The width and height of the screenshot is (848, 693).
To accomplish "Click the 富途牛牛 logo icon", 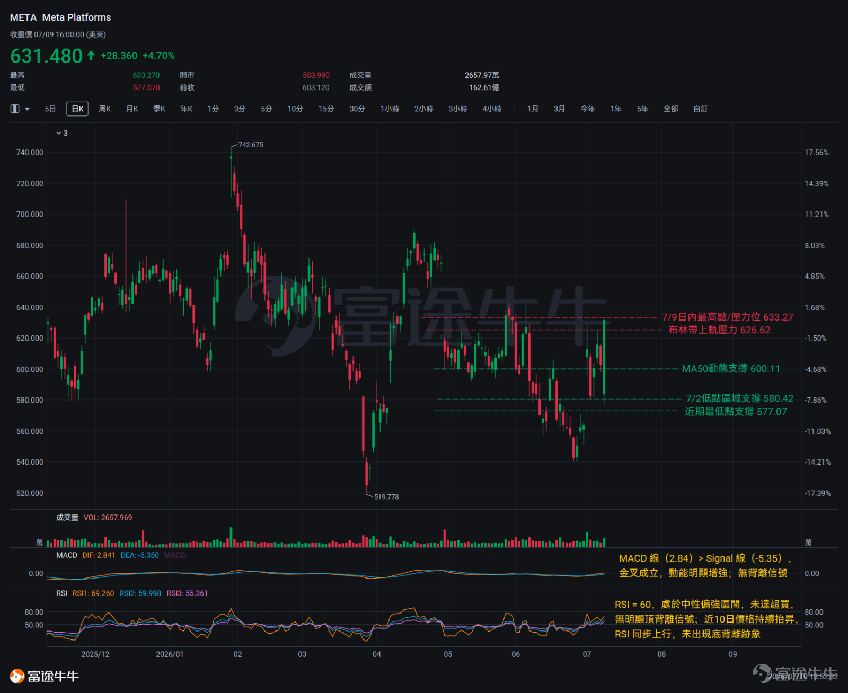I will point(17,676).
